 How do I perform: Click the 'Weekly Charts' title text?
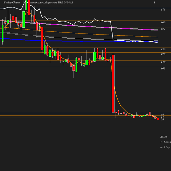point(12,2)
